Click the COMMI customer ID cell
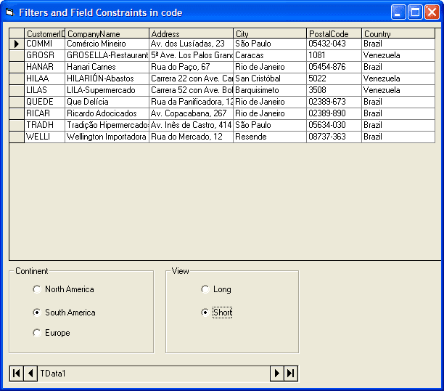The image size is (444, 391). [45, 44]
